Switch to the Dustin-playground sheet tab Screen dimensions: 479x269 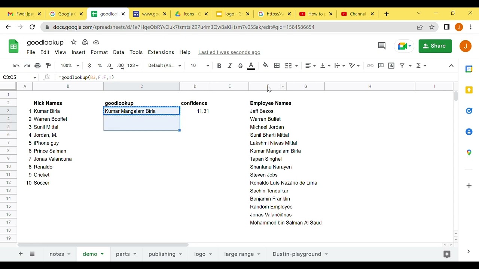pos(300,254)
